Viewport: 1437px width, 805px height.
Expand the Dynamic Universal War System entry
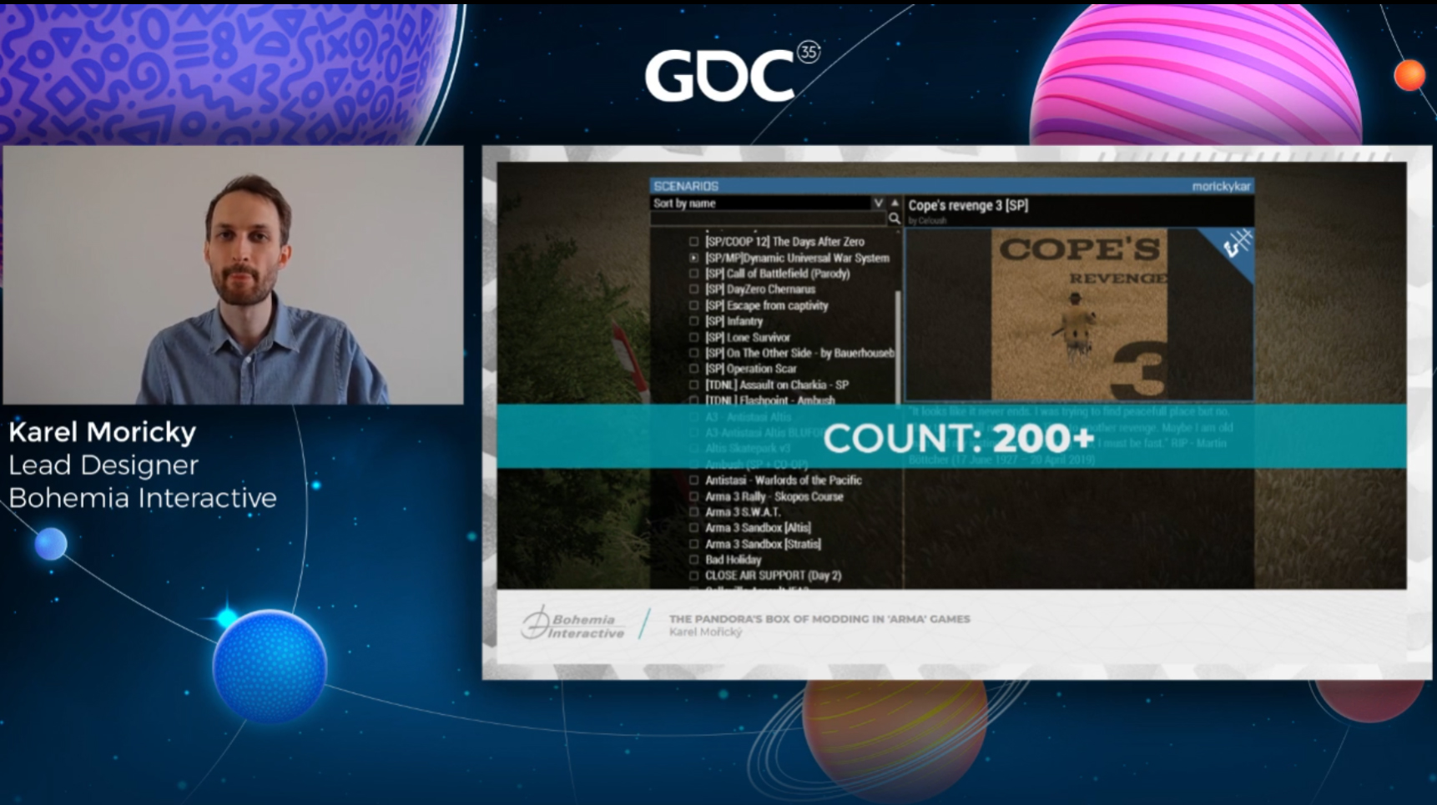[x=693, y=258]
